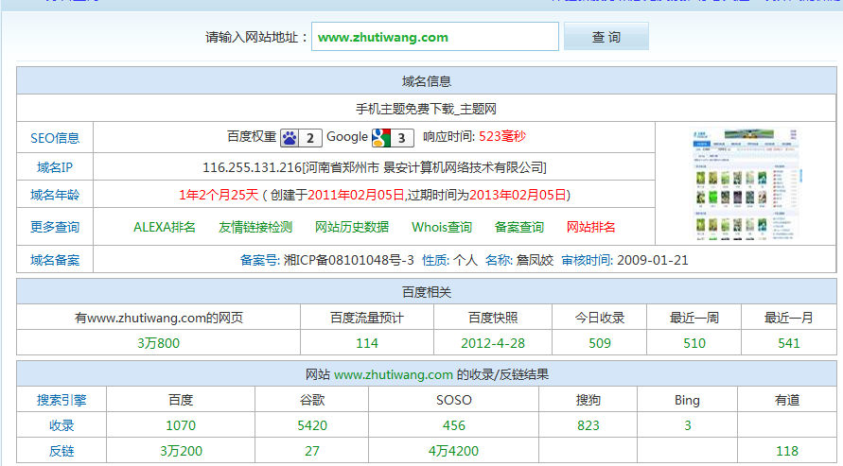The height and width of the screenshot is (466, 843).
Task: Open the 反链 row label link
Action: [x=61, y=451]
